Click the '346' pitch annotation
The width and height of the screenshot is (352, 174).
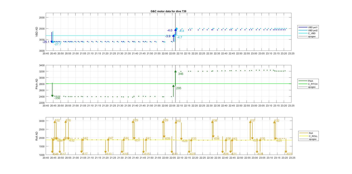pos(181,74)
